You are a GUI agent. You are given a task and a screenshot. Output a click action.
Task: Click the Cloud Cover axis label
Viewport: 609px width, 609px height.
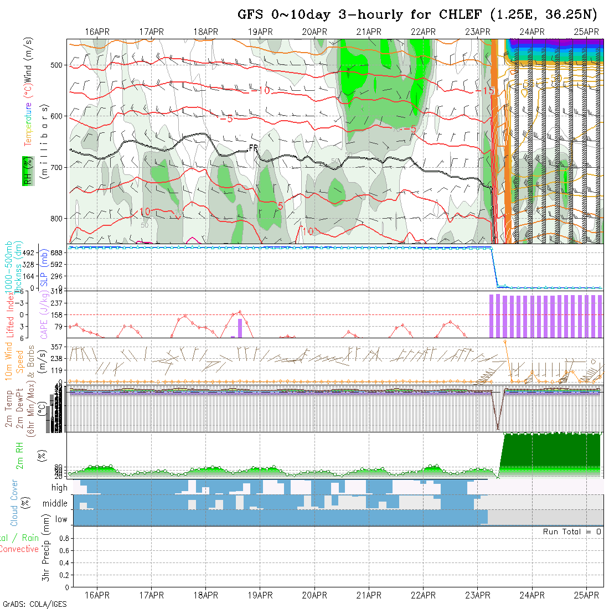pos(14,503)
